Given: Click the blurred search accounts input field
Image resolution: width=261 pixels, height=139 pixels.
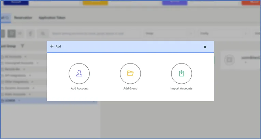Looking at the screenshot, I should click(95, 33).
